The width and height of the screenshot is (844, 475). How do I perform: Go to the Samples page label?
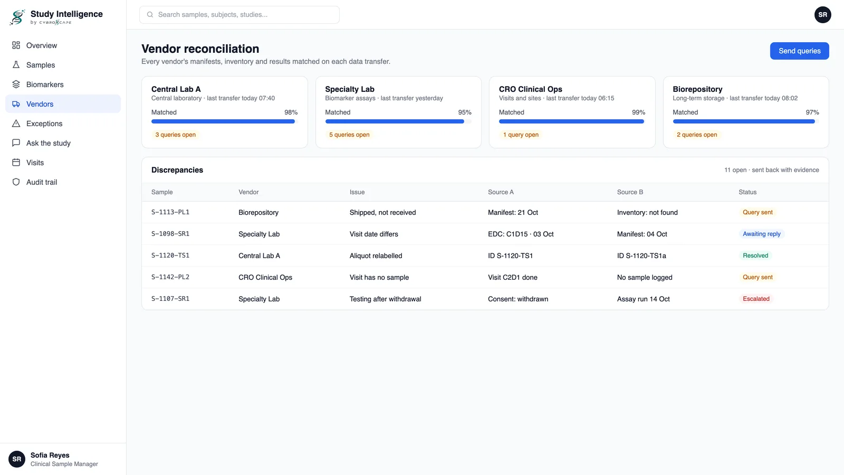pos(41,65)
